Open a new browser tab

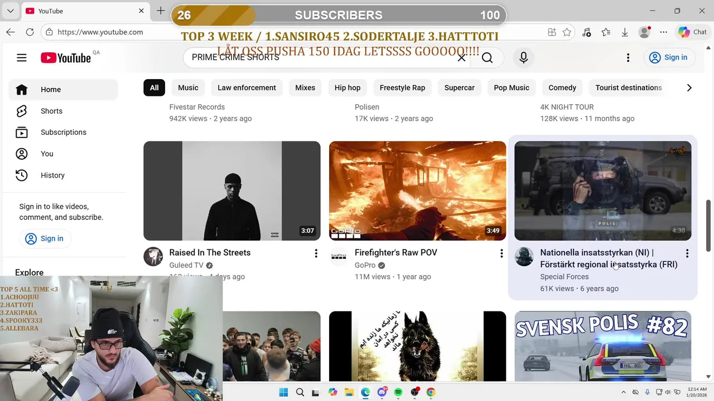pyautogui.click(x=161, y=11)
